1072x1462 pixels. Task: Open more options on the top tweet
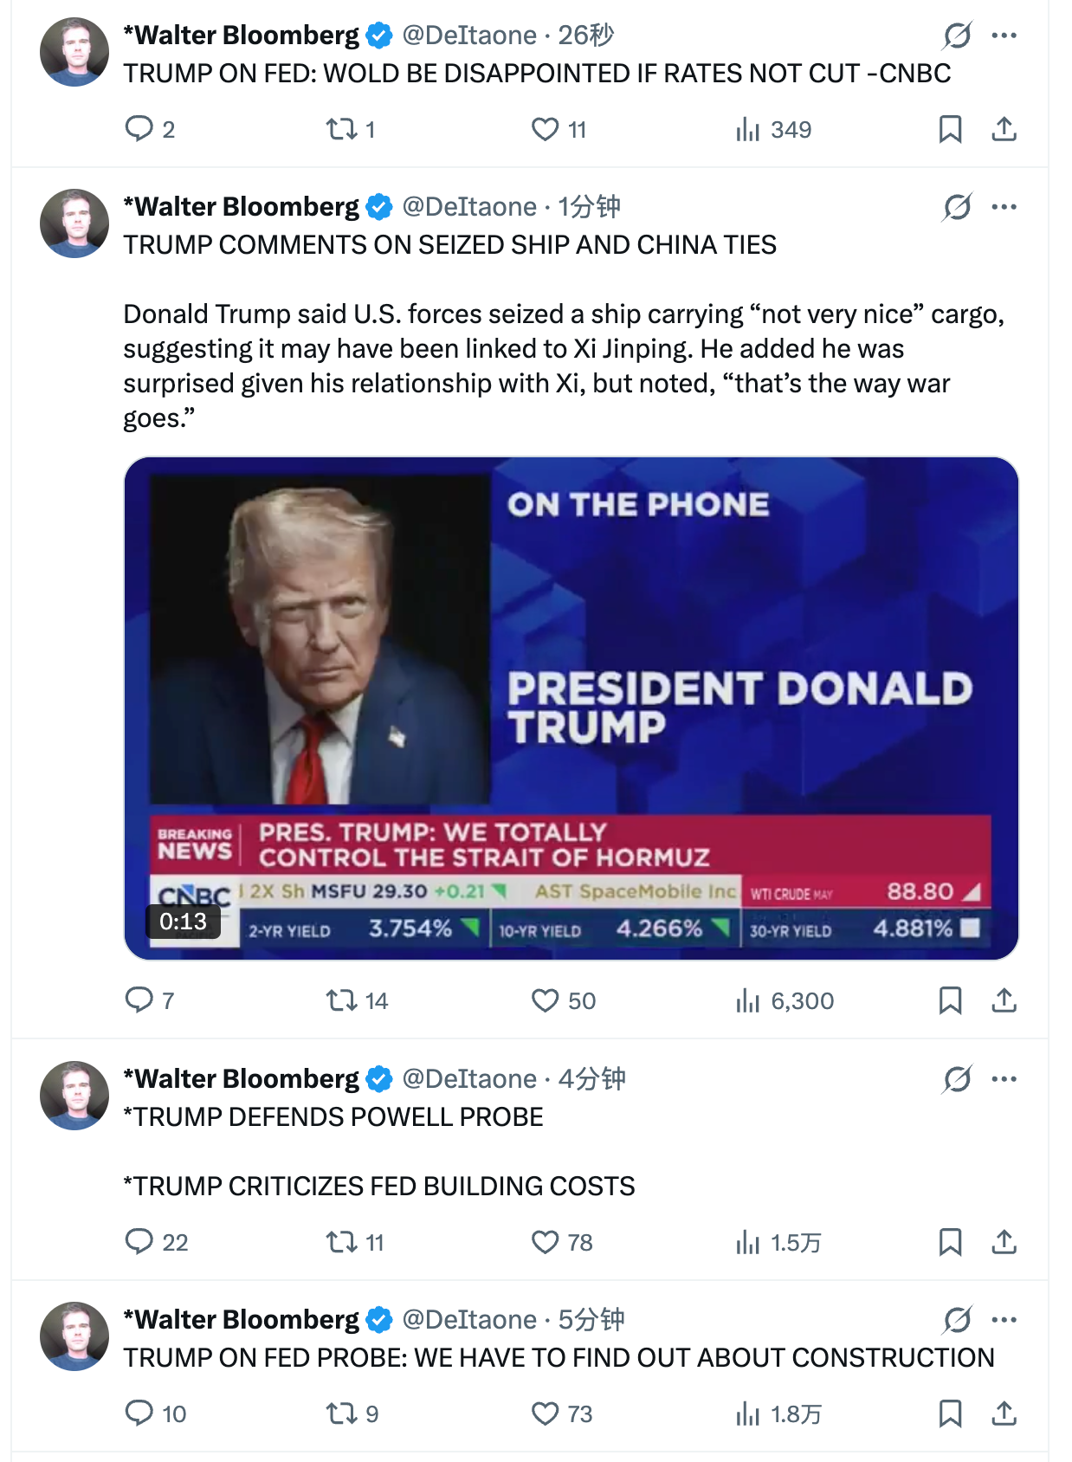point(1004,36)
